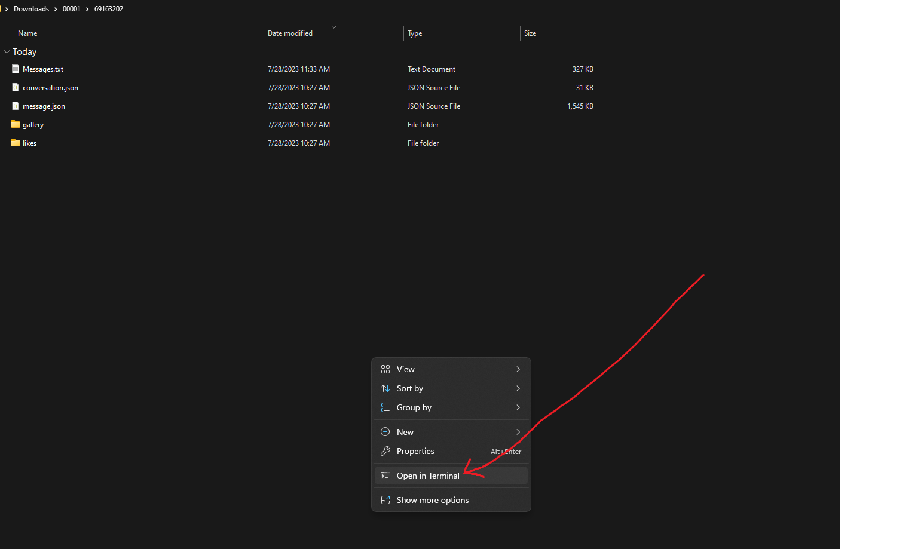Click the breadcrumb chevron after Downloads
918x549 pixels.
tap(56, 9)
